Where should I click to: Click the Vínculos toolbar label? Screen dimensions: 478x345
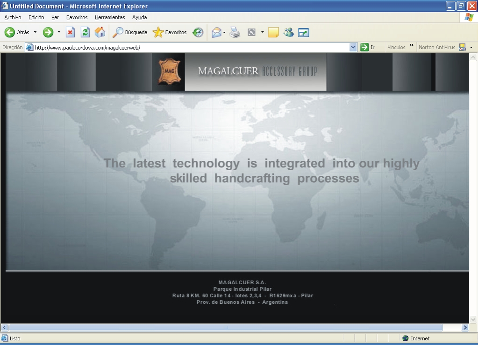396,47
